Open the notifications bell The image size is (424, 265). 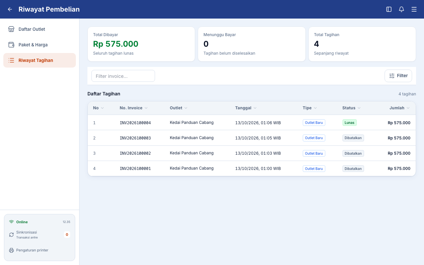point(401,9)
